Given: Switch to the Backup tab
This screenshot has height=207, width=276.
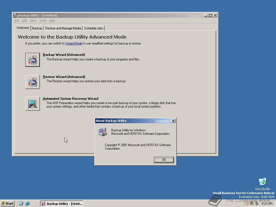Looking at the screenshot, I should pyautogui.click(x=37, y=28).
